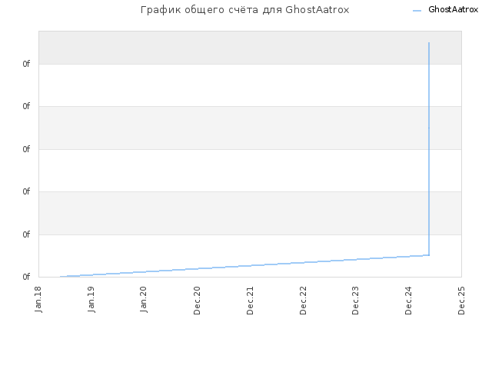Viewport: 492px width, 369px height.
Task: Select the Jan.19 x-axis label
Action: [x=91, y=299]
